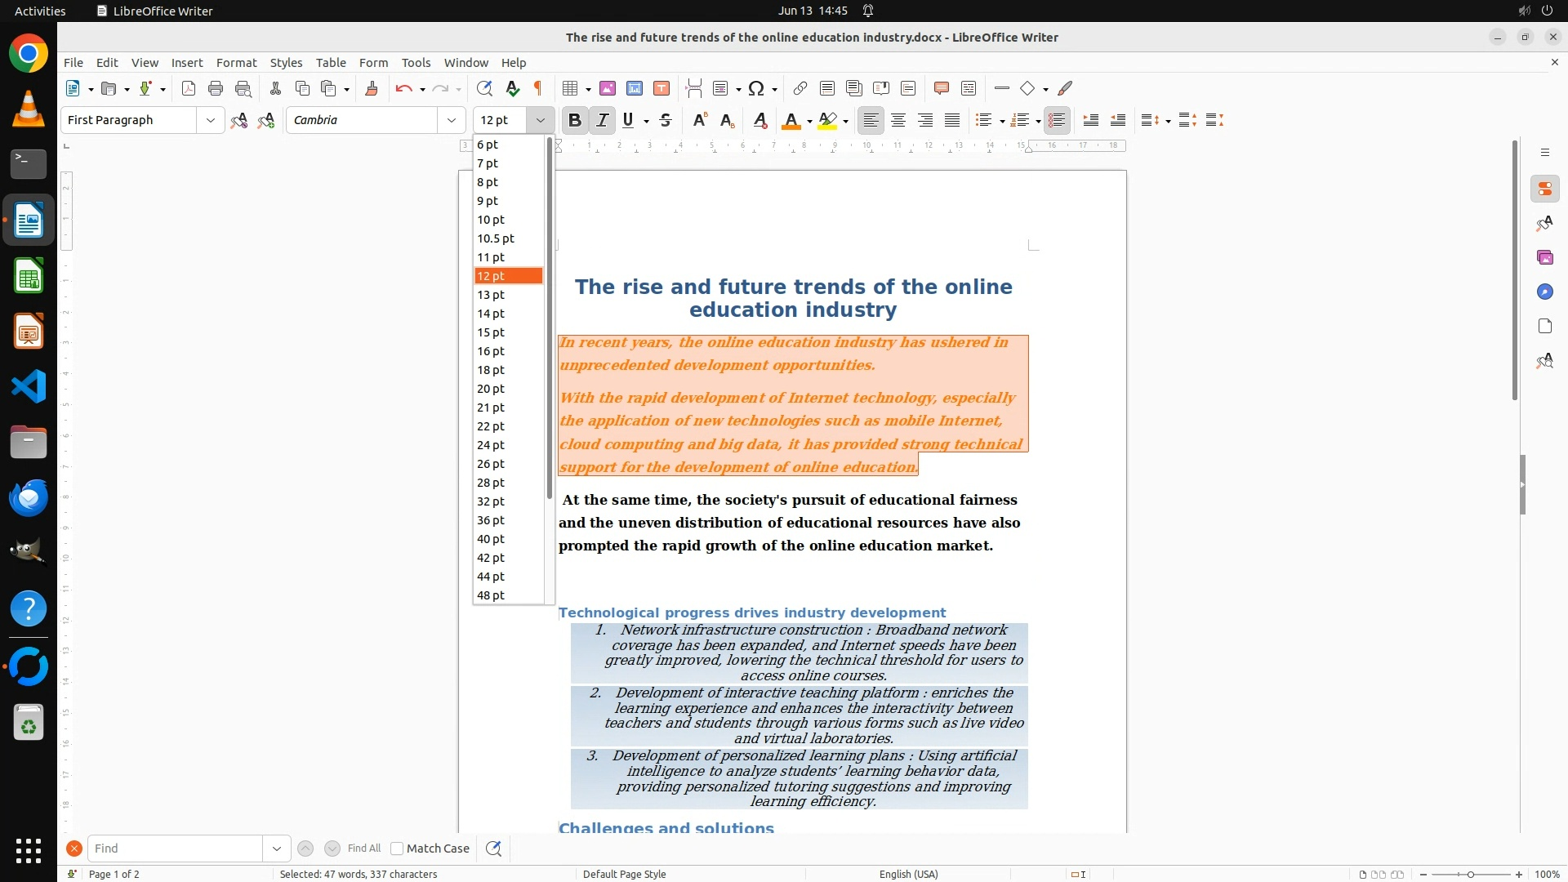
Task: Click the Clone Formatting paintbrush icon
Action: (x=372, y=89)
